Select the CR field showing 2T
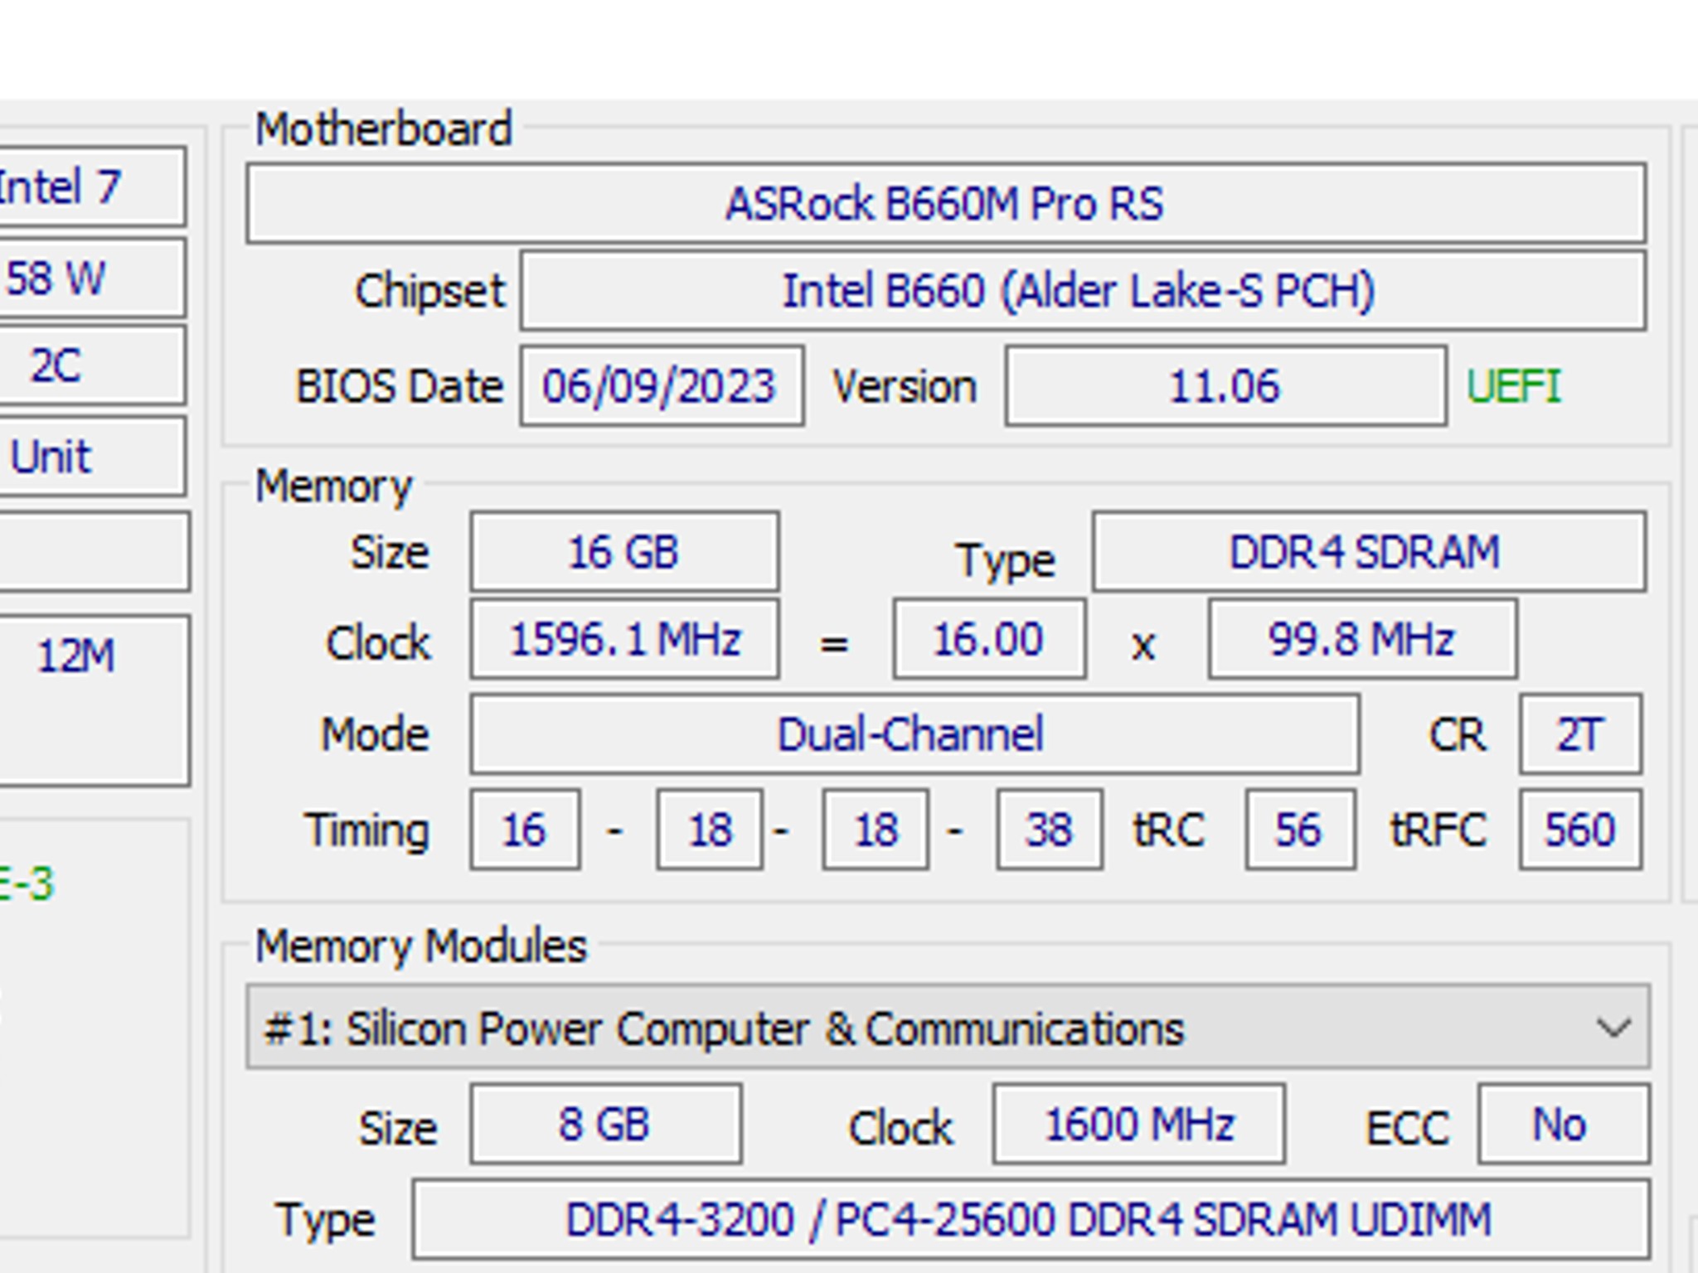 point(1579,733)
